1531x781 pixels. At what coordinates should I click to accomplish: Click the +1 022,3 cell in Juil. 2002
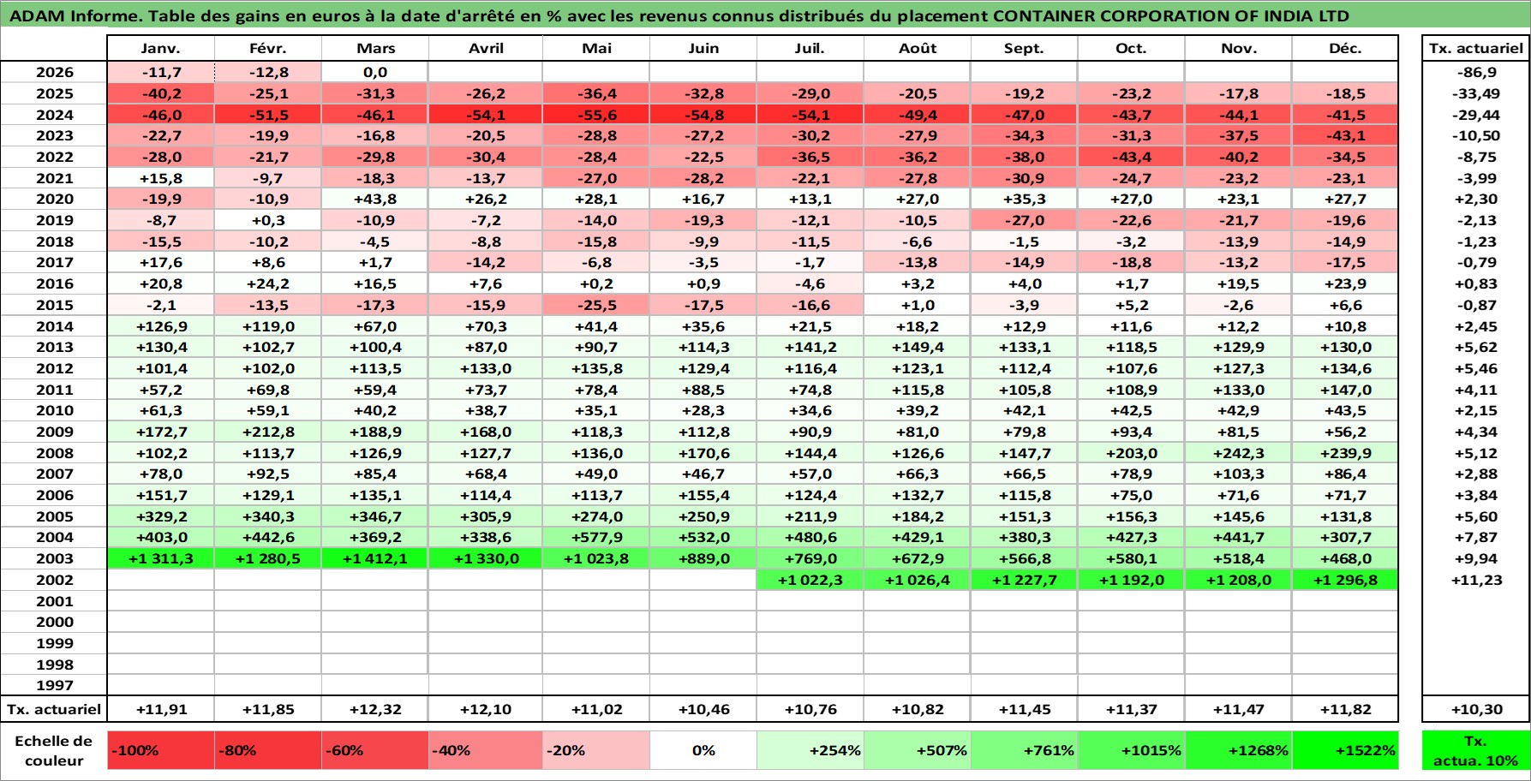click(810, 580)
